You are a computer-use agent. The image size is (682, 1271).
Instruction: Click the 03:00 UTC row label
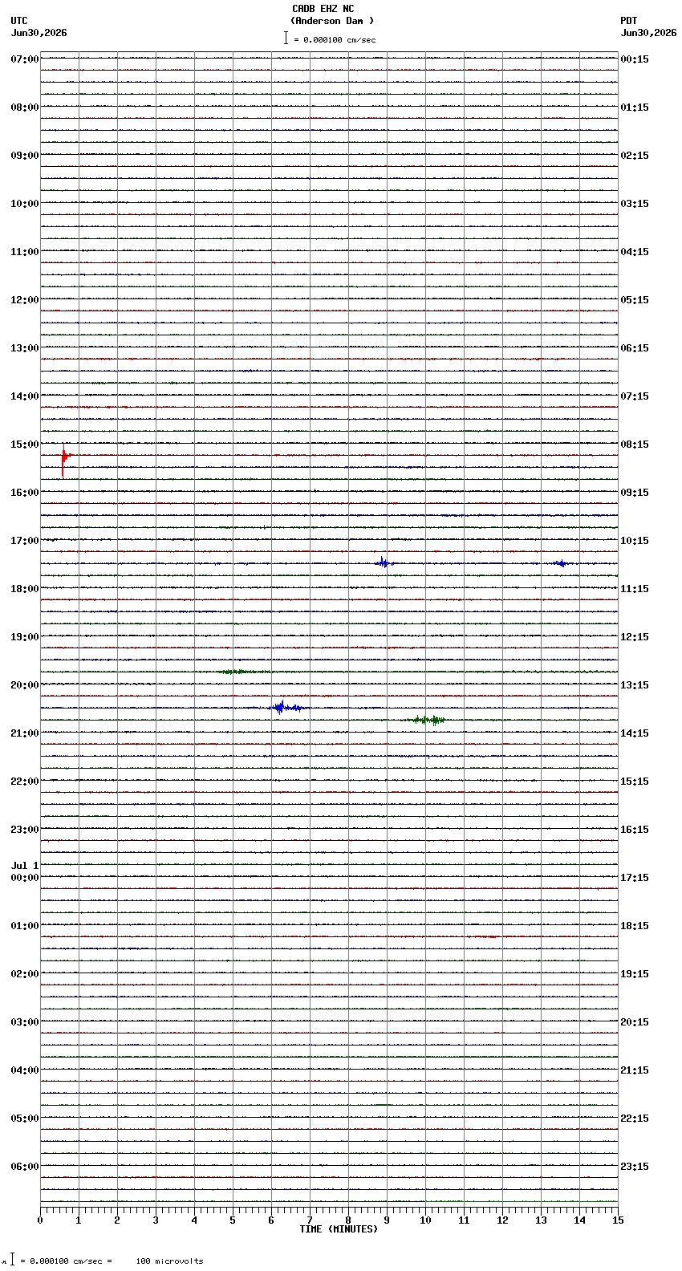click(x=25, y=1022)
